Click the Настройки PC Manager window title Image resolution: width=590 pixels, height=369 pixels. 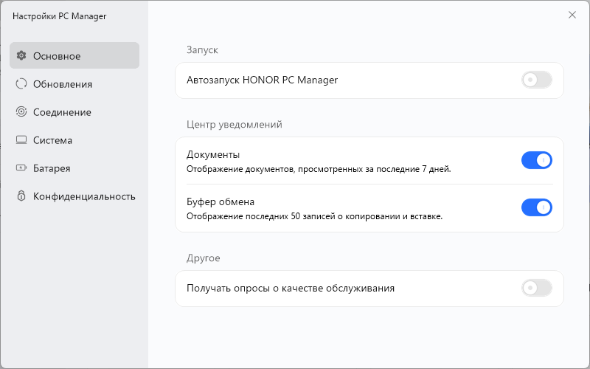tap(60, 16)
